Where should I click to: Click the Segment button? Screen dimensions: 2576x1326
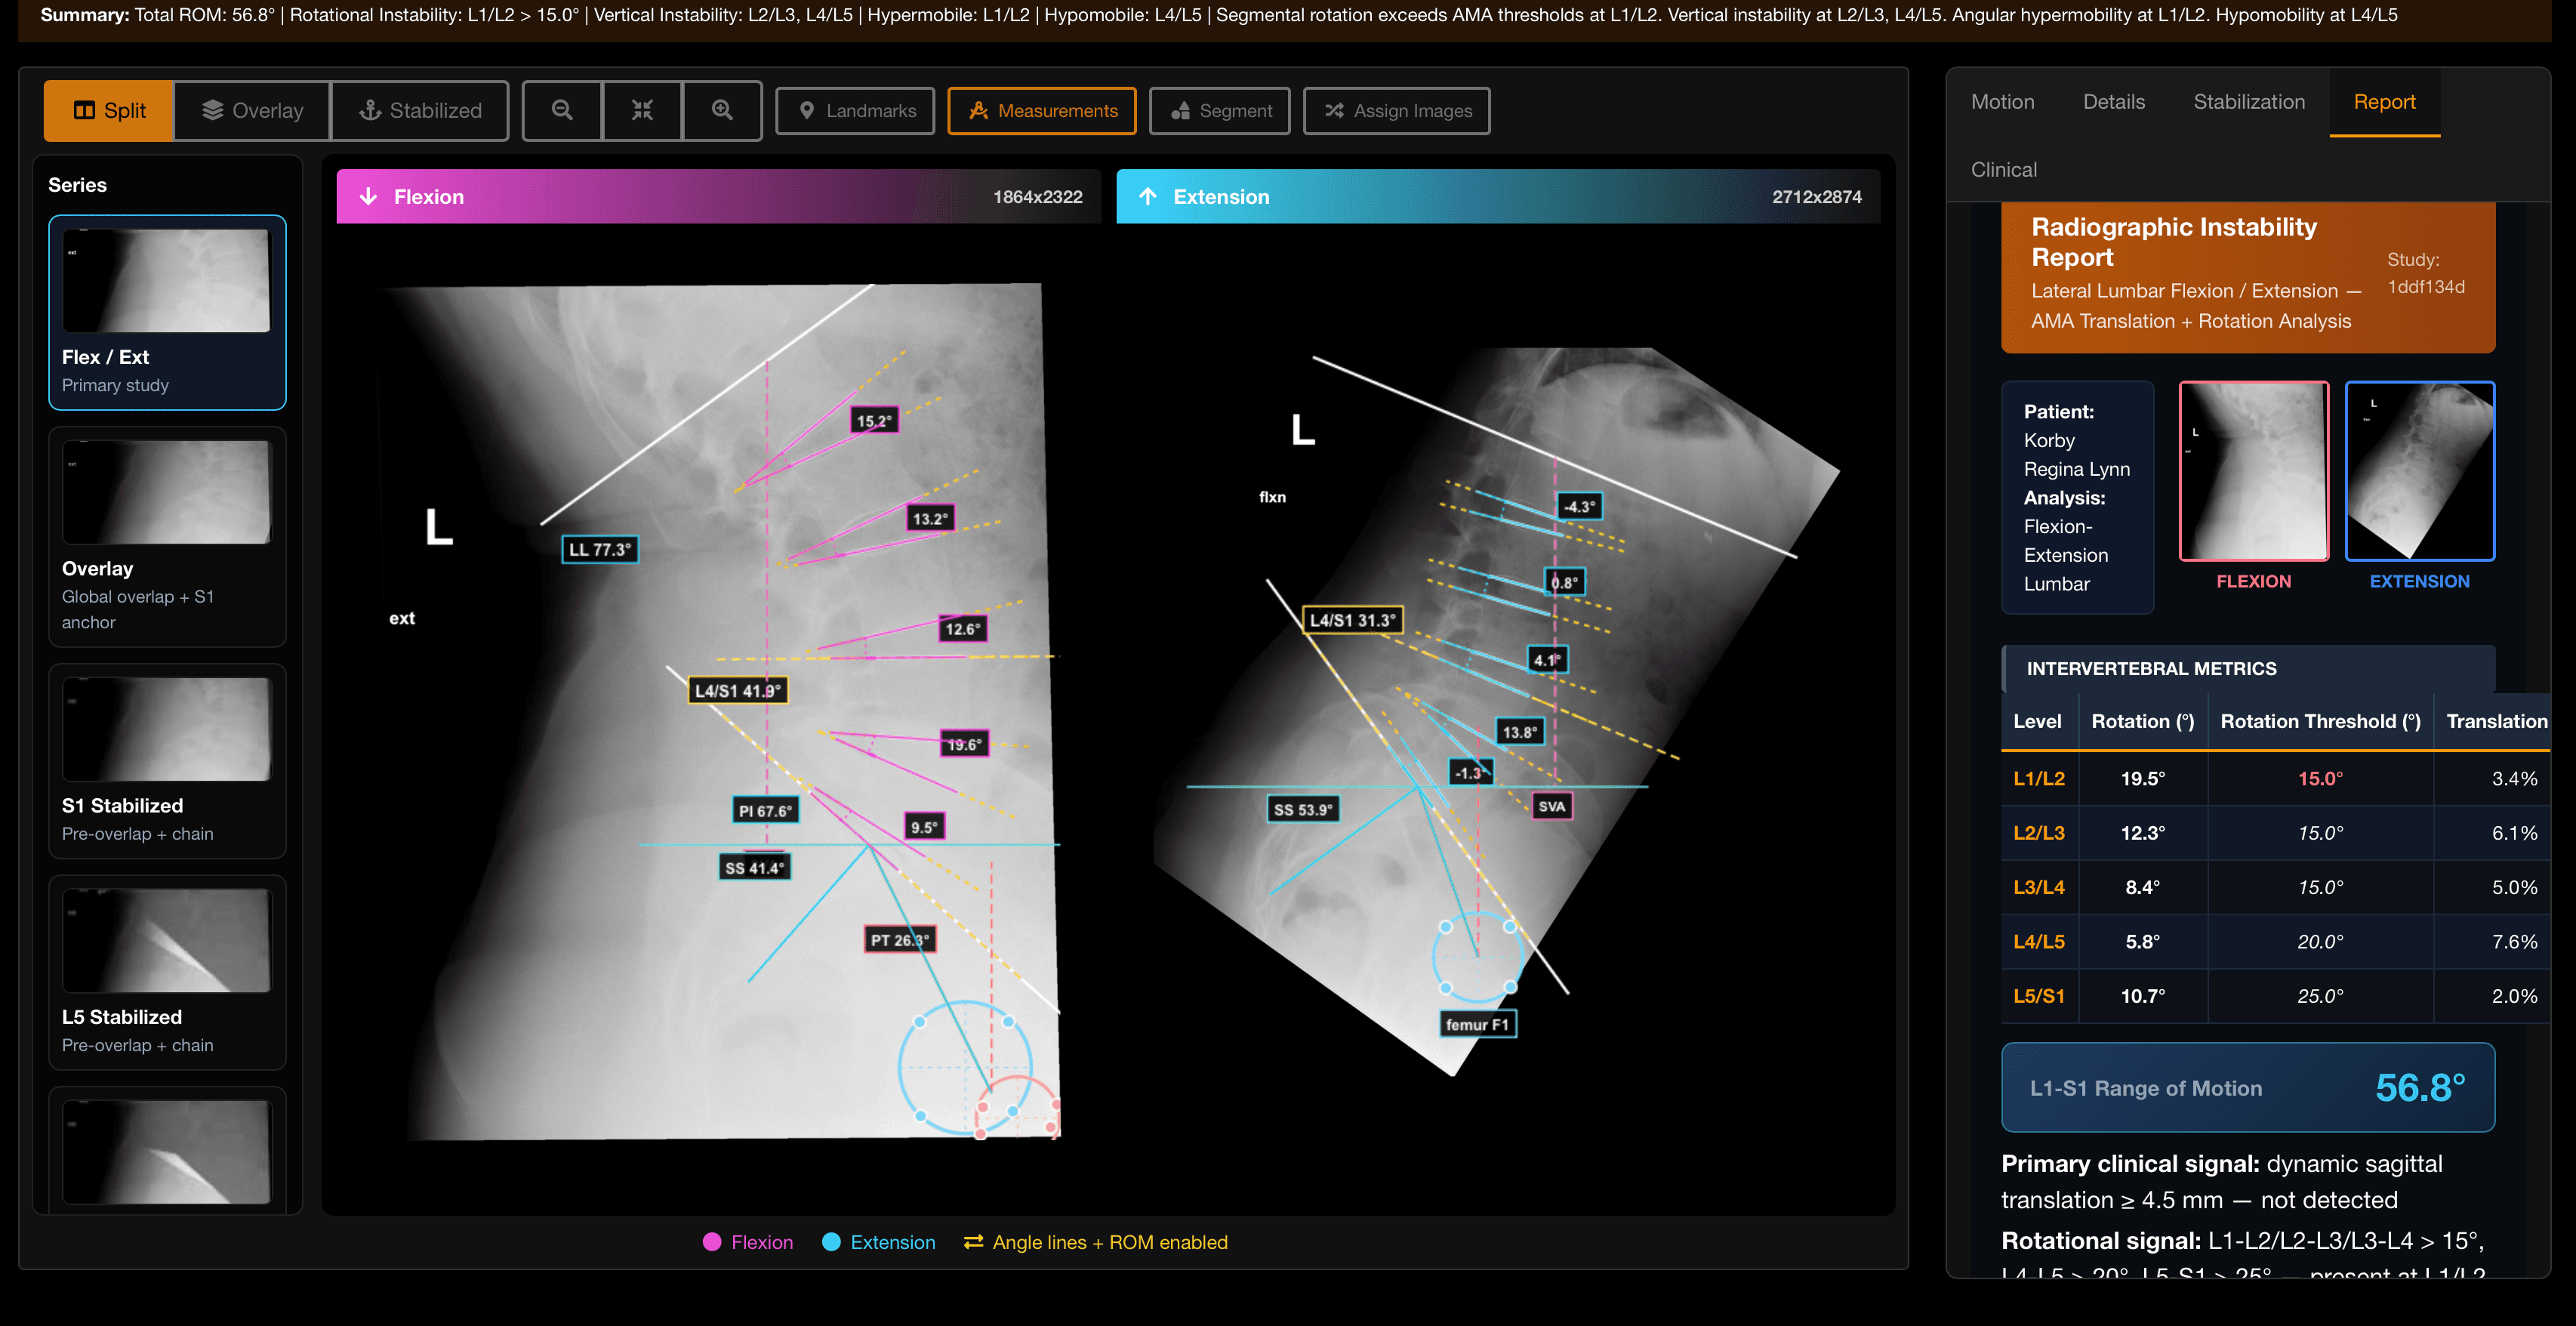[x=1220, y=111]
